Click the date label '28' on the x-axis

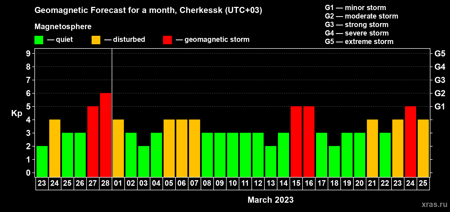[x=105, y=183]
